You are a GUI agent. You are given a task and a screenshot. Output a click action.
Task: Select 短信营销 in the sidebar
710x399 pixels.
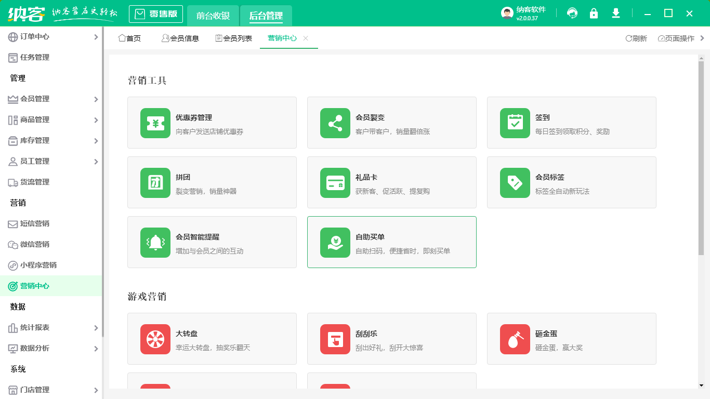click(x=35, y=223)
